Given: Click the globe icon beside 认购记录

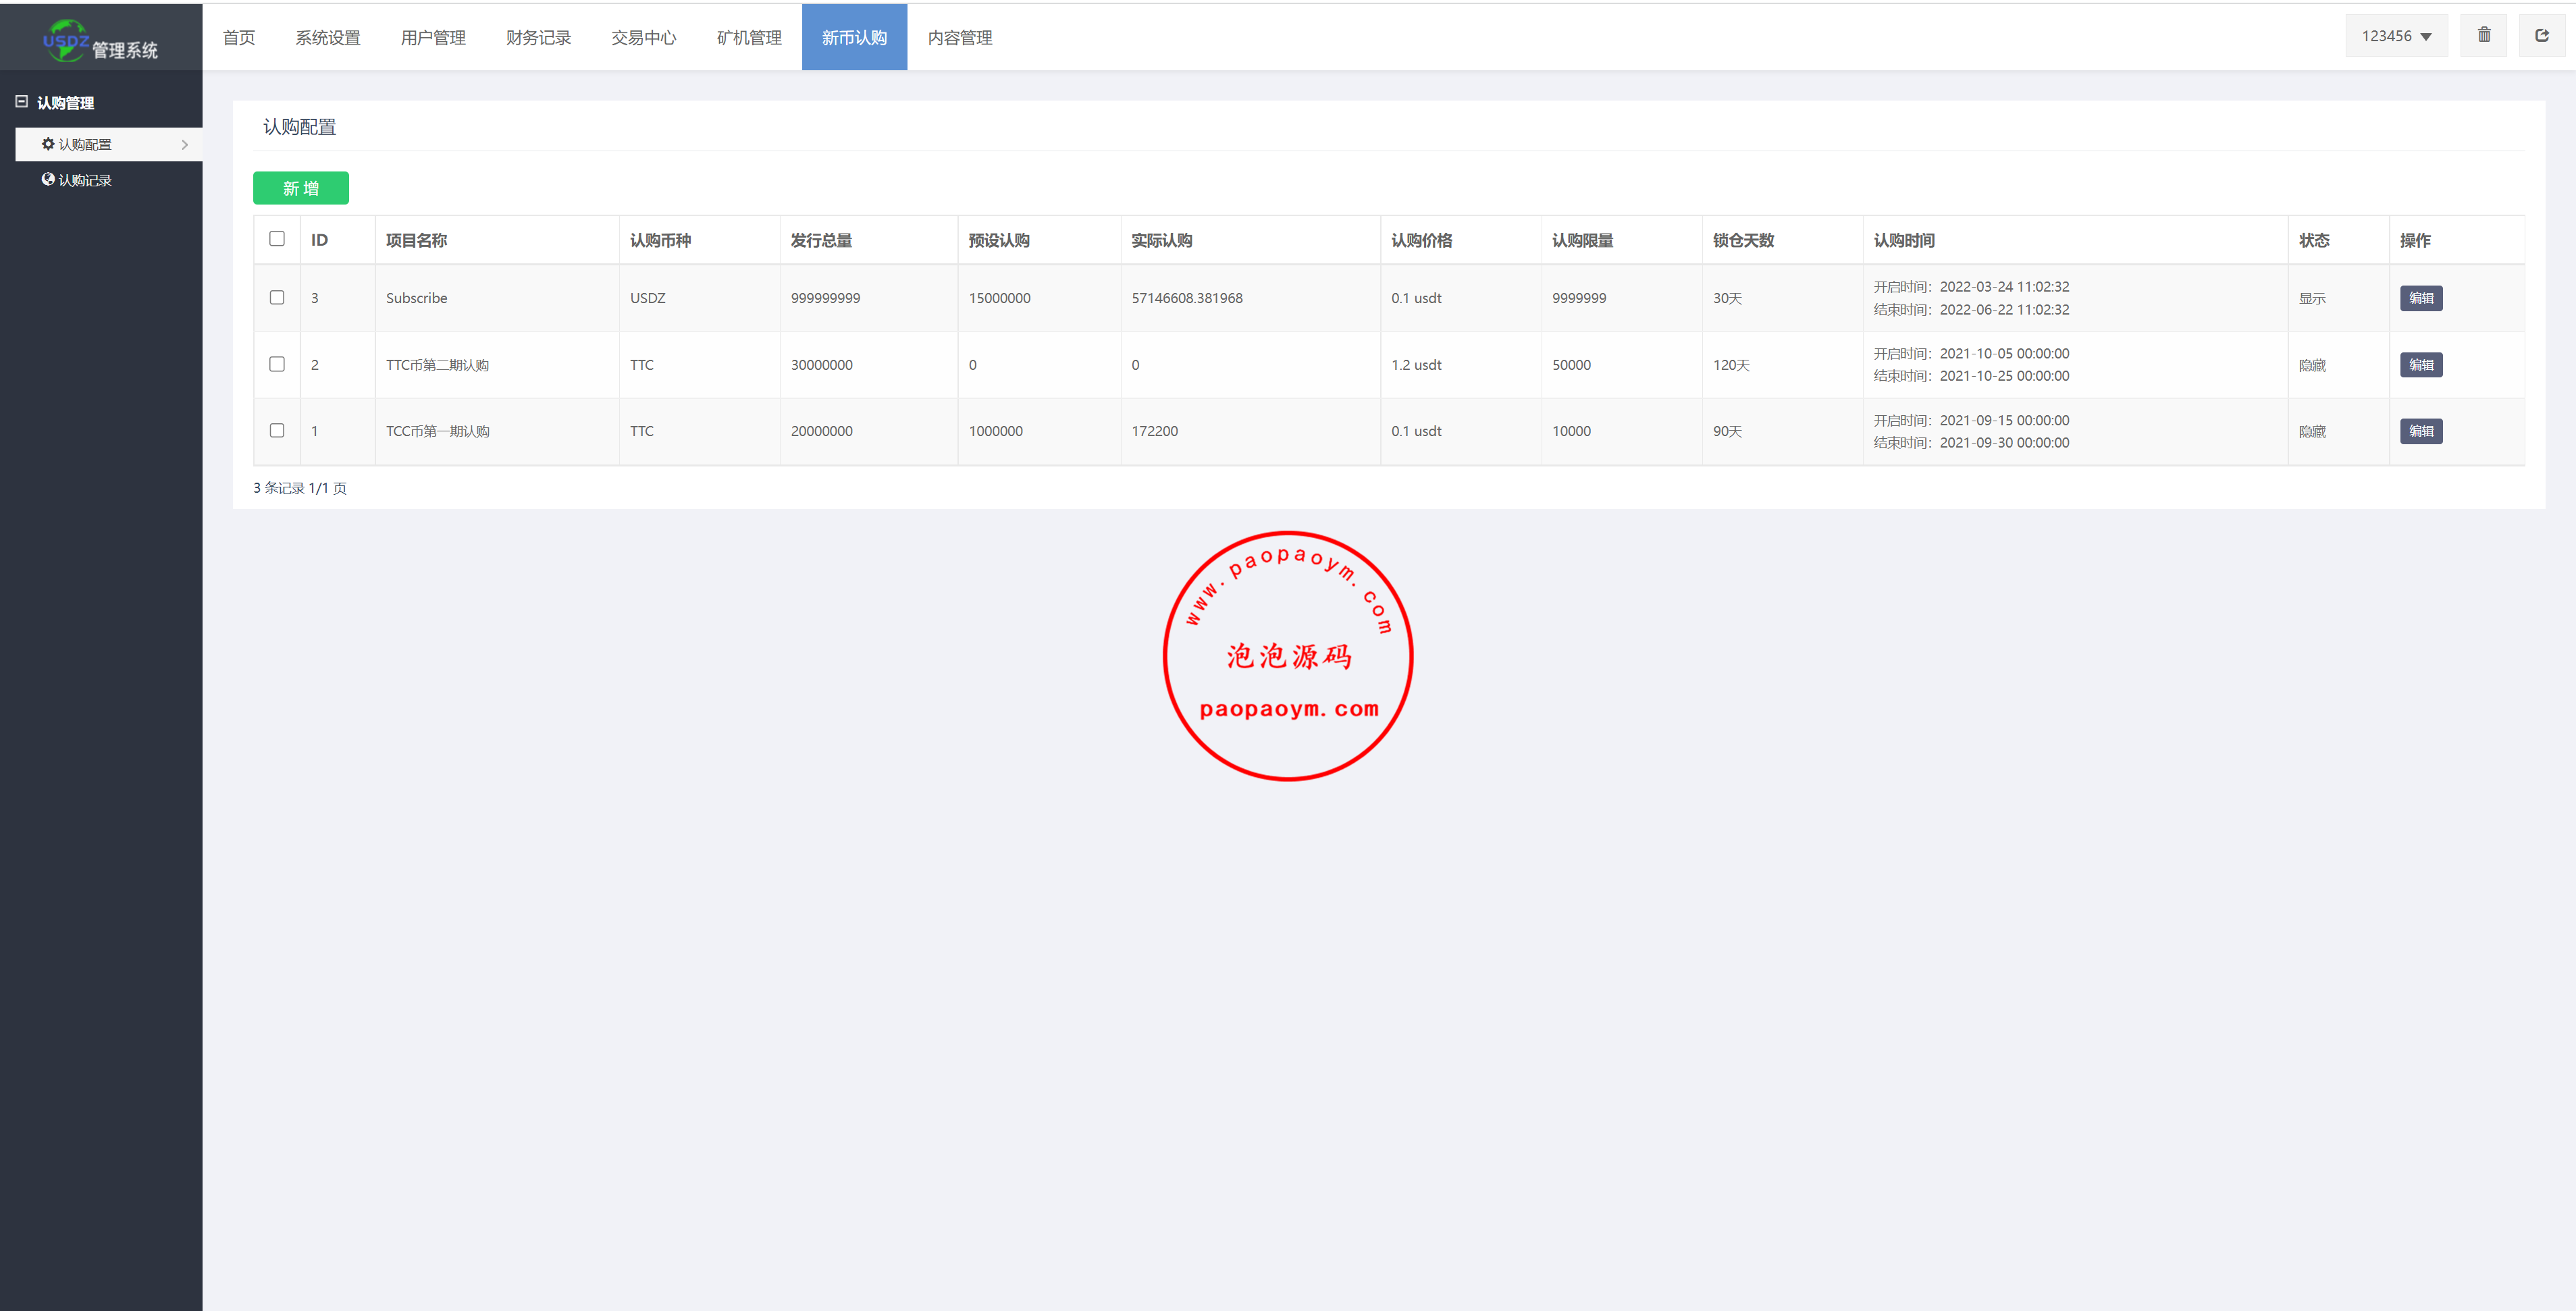Looking at the screenshot, I should [47, 180].
